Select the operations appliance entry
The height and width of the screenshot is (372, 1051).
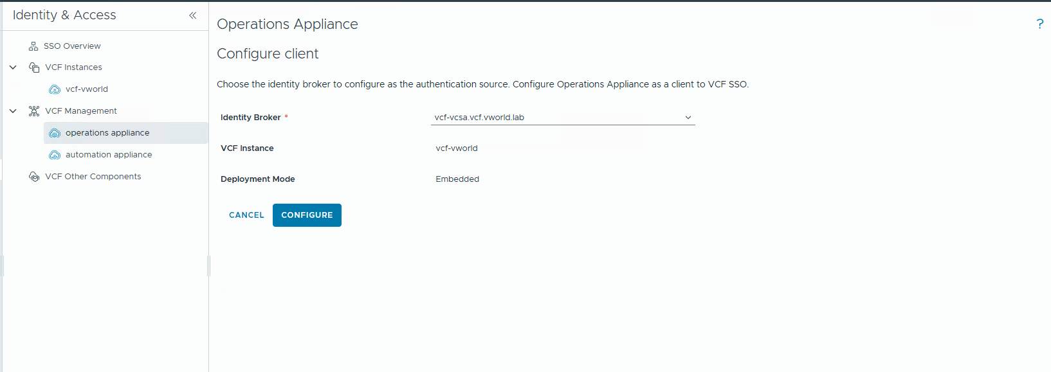tap(107, 133)
